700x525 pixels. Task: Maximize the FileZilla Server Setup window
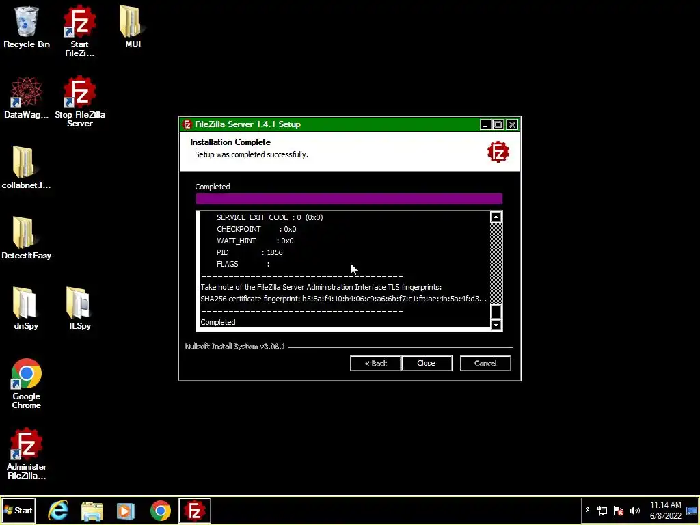498,125
